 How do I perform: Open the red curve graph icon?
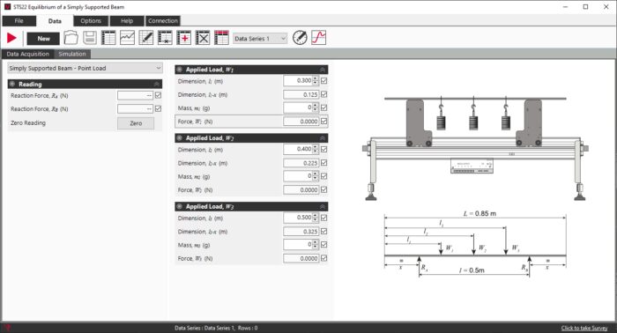[319, 38]
